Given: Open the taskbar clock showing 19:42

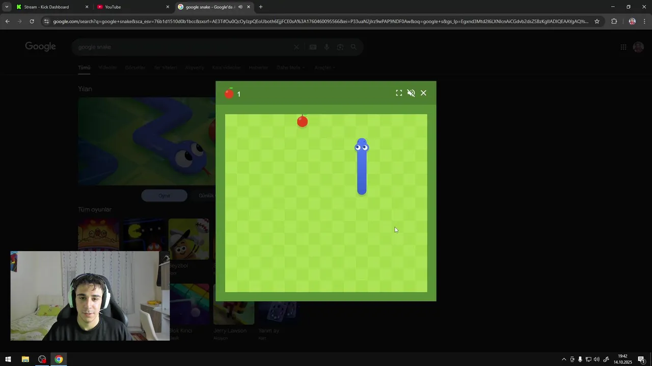Looking at the screenshot, I should pyautogui.click(x=622, y=359).
